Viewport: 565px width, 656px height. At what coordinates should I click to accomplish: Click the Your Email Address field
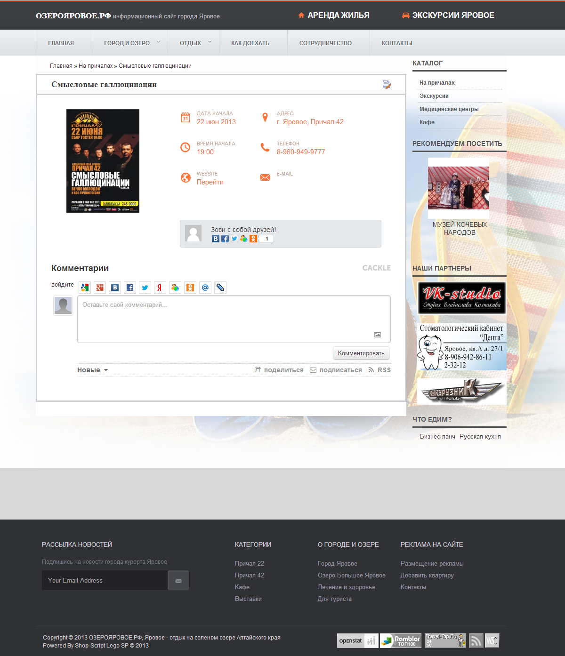click(105, 580)
